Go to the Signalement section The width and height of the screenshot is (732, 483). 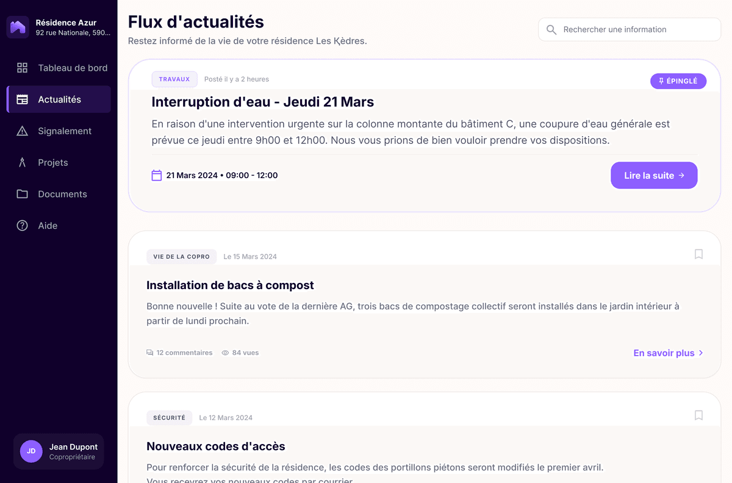(64, 131)
